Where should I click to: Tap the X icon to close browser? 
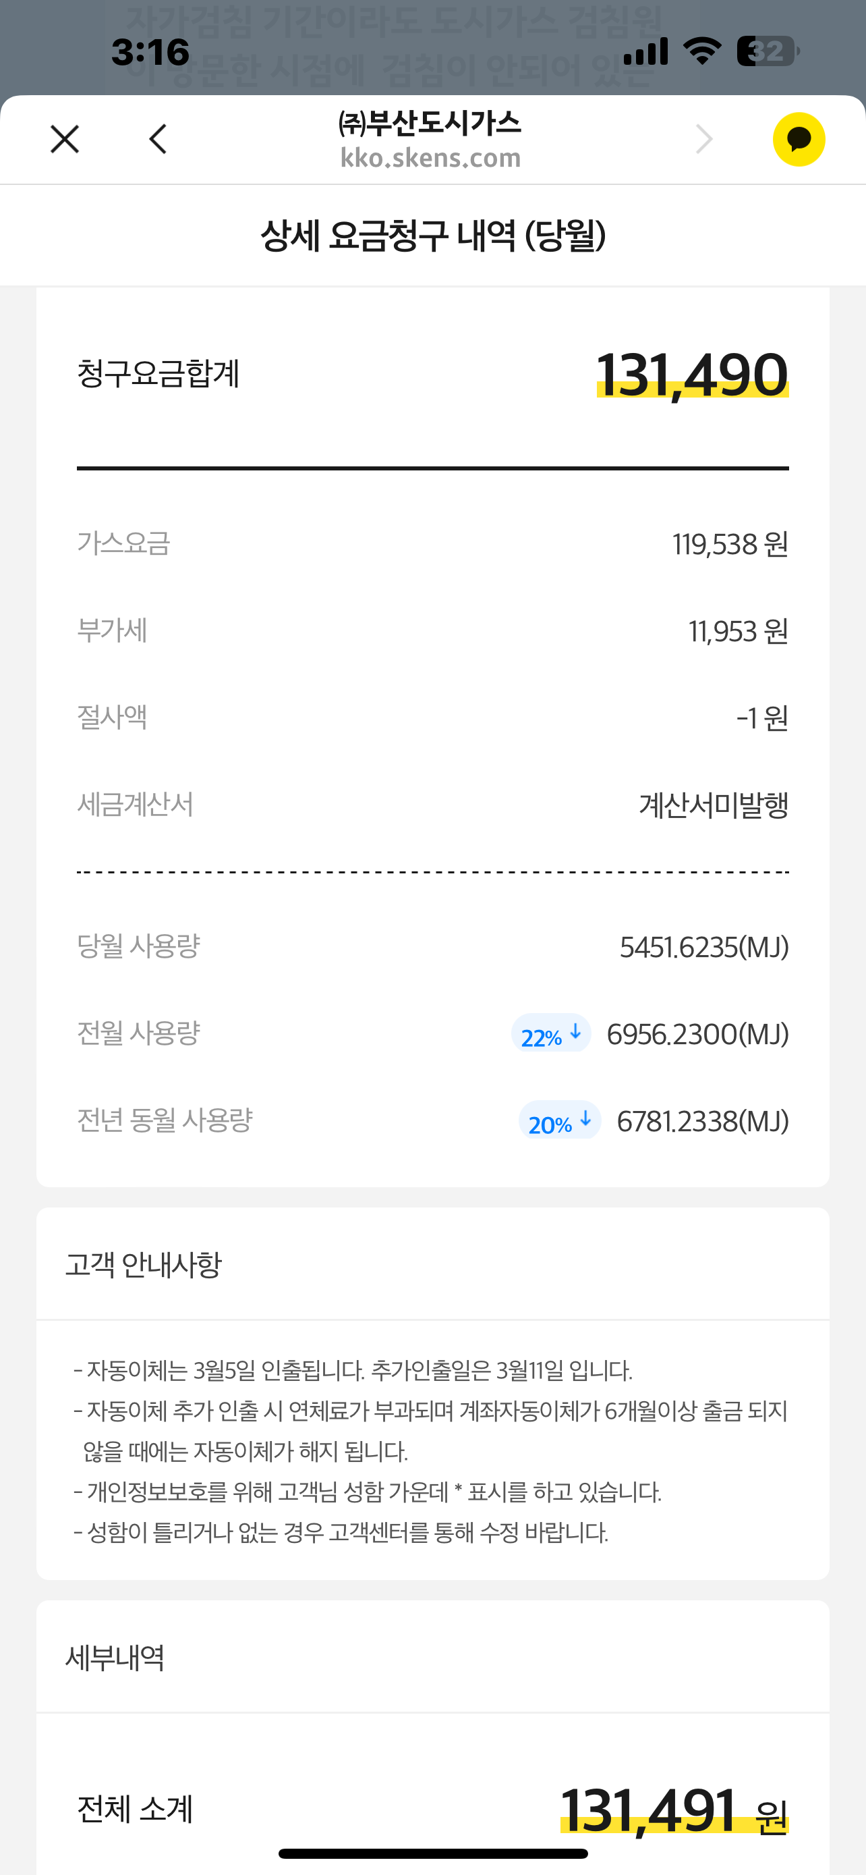(65, 139)
